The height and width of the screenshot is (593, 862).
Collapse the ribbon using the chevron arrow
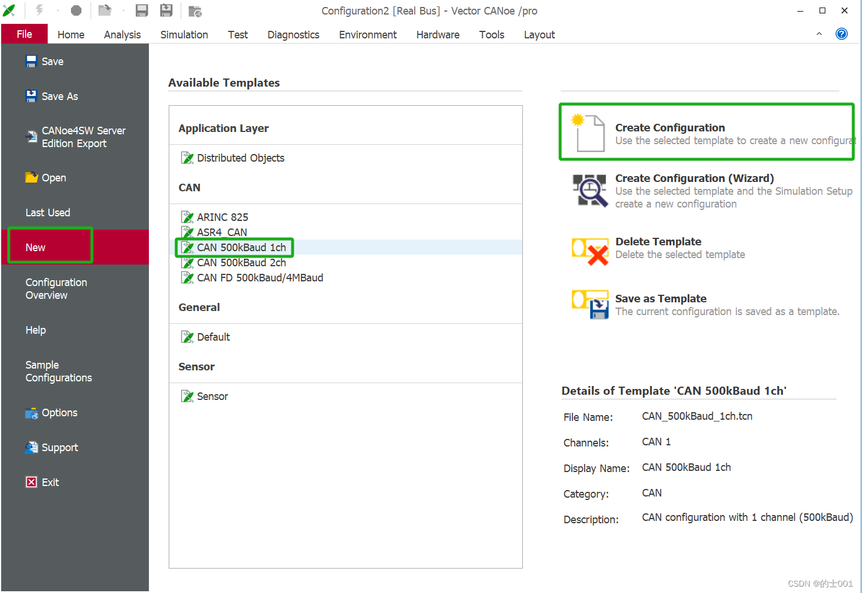tap(819, 34)
